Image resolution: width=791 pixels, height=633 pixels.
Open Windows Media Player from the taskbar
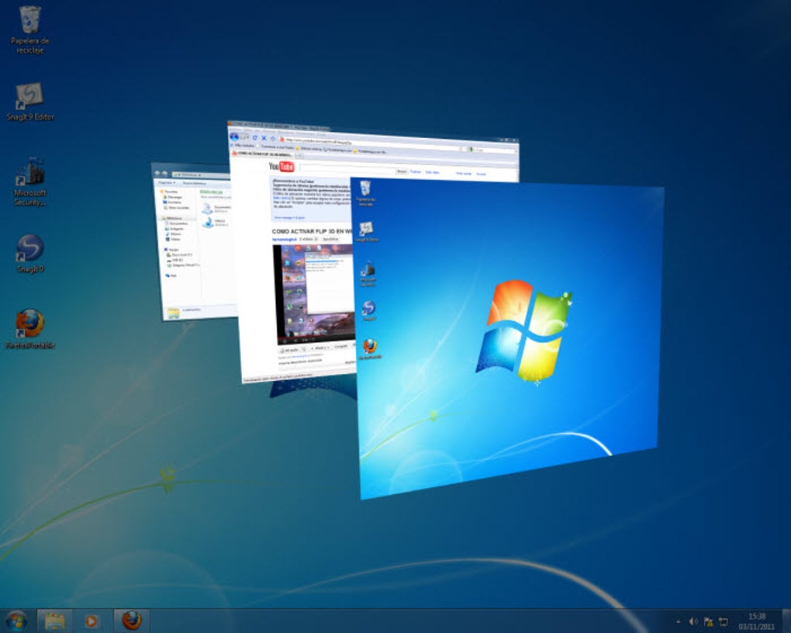pyautogui.click(x=91, y=621)
